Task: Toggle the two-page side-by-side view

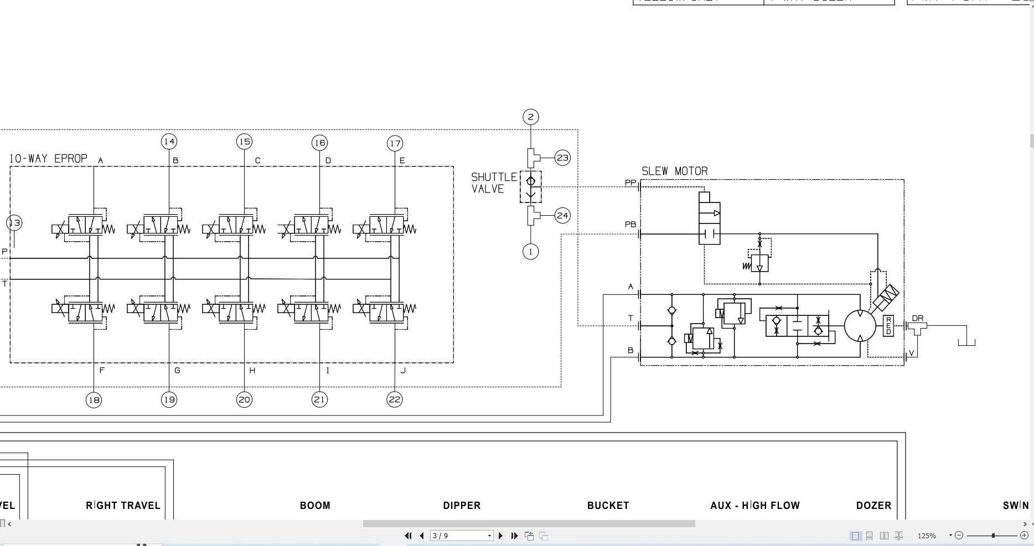Action: point(884,535)
